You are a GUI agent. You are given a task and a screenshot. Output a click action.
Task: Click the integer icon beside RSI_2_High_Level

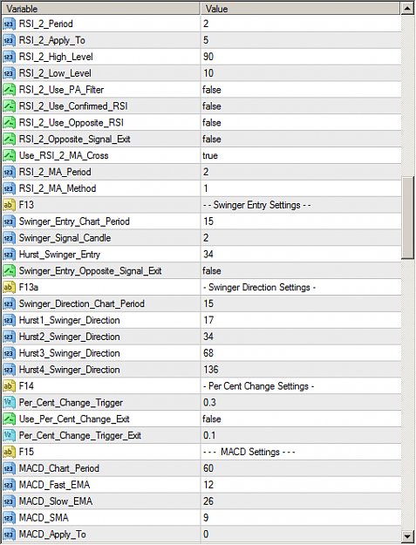9,57
